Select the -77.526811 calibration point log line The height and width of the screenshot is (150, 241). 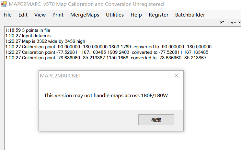(x=107, y=52)
